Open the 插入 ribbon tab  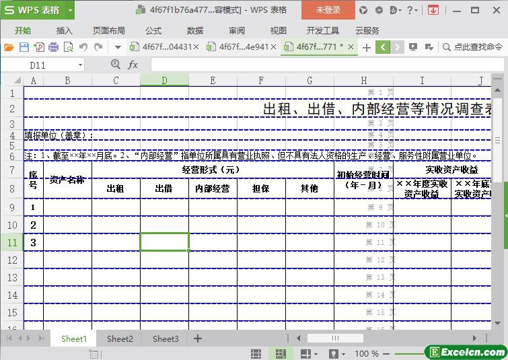pos(64,30)
